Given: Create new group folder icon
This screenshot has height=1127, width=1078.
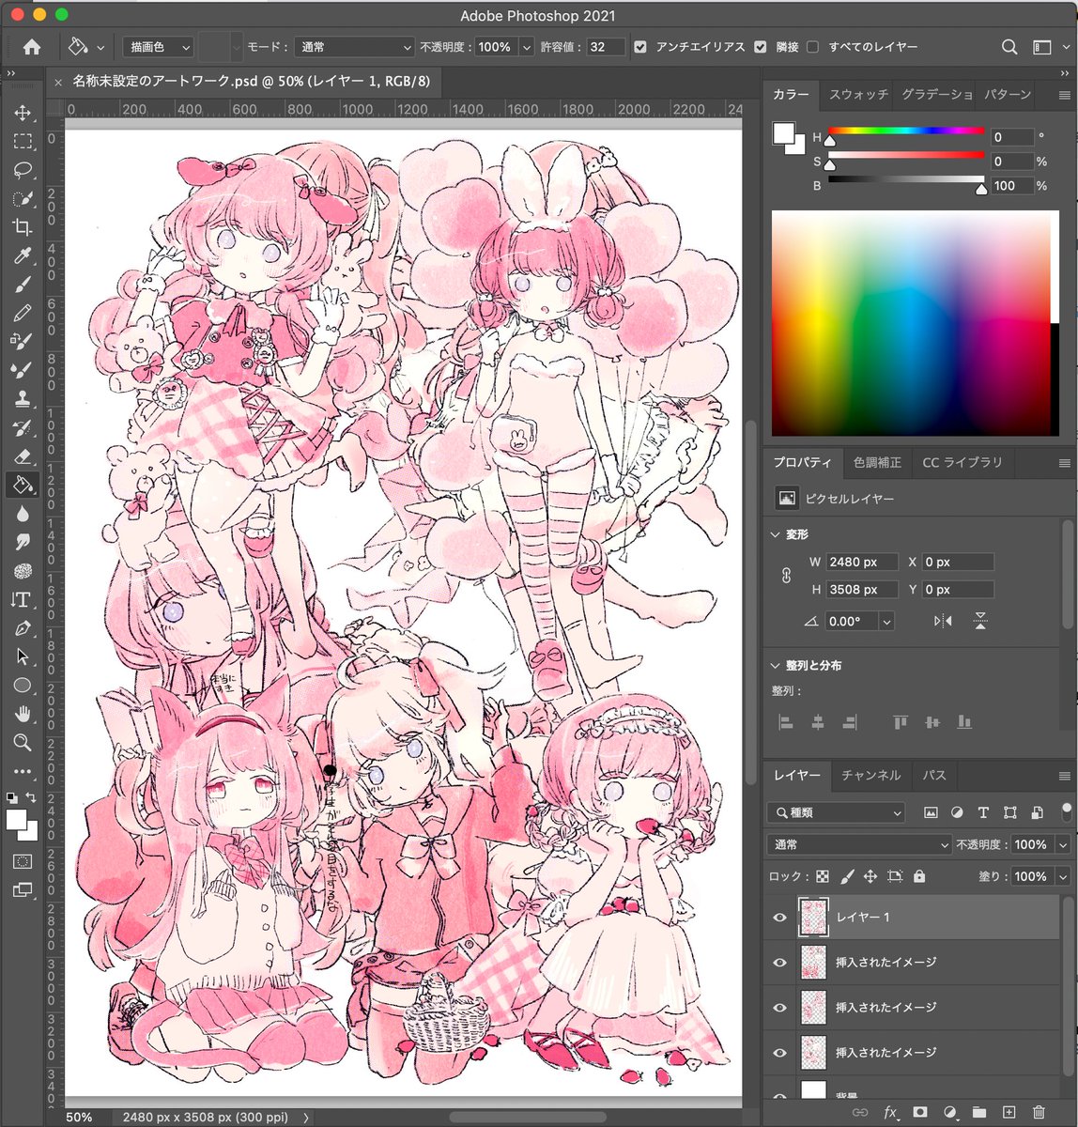Looking at the screenshot, I should (978, 1112).
